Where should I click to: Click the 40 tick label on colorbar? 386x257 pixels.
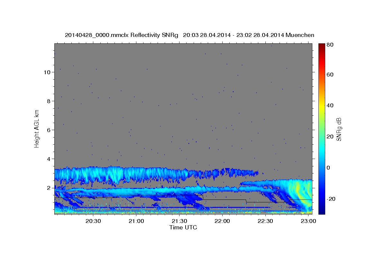330,105
